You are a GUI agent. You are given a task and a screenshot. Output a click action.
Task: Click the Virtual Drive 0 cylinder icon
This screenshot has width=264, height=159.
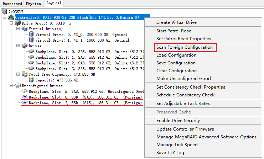(x=31, y=35)
